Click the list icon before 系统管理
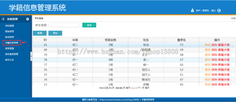 click(x=3, y=19)
